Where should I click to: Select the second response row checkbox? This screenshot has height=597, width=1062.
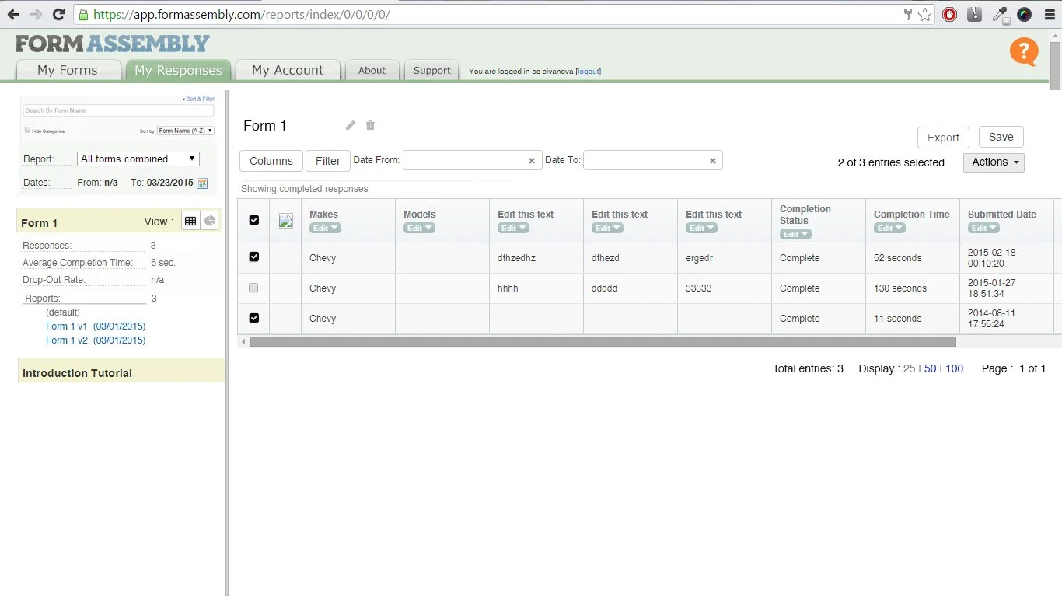coord(253,288)
